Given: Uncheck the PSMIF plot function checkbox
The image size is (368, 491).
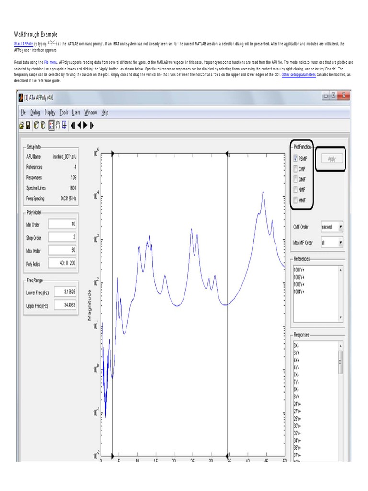Looking at the screenshot, I should click(295, 159).
